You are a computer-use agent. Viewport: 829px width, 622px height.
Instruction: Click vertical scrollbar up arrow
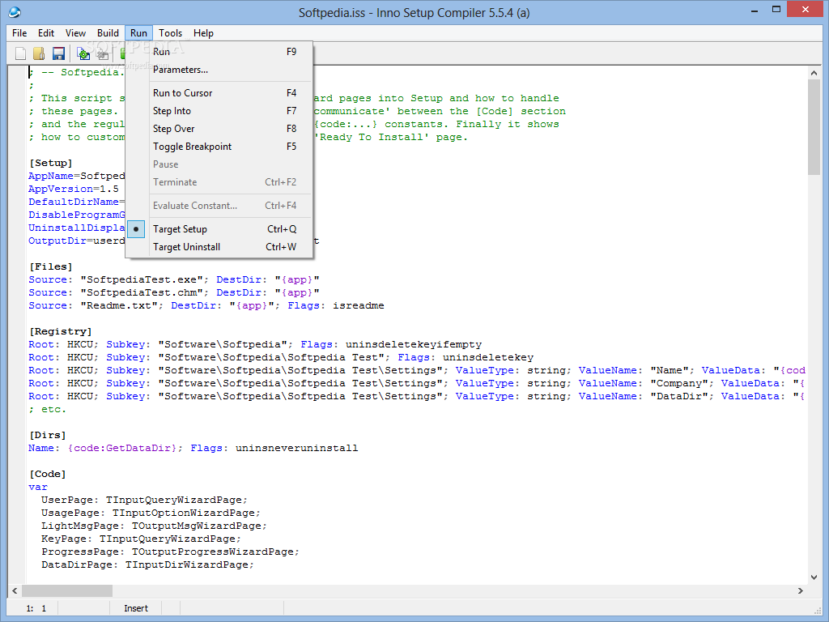point(814,73)
